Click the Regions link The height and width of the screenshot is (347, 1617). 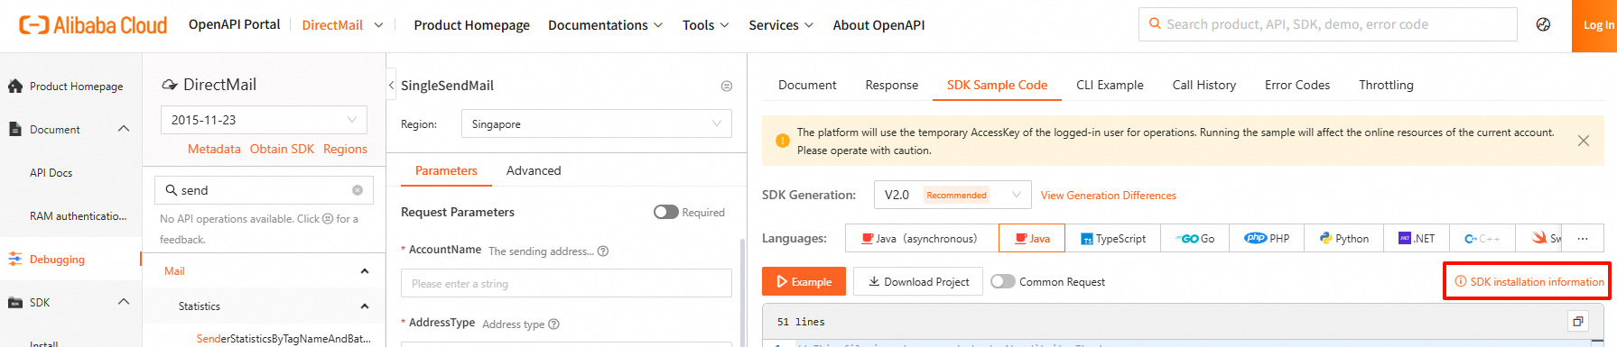coord(345,149)
